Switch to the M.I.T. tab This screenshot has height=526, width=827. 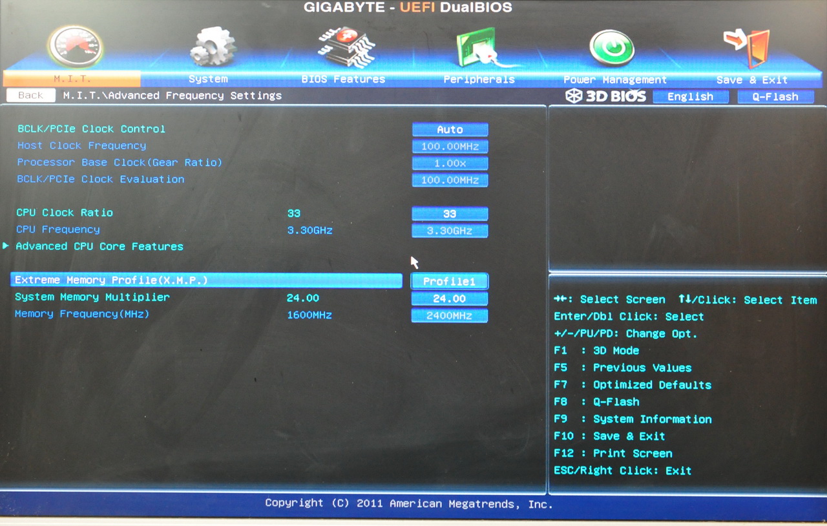(x=72, y=79)
